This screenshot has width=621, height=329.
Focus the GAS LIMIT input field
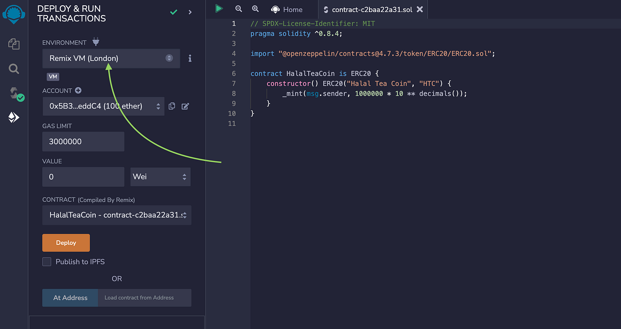tap(83, 142)
